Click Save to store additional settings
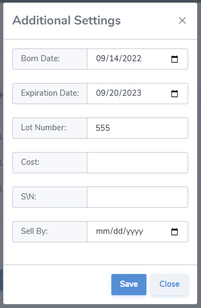This screenshot has width=201, height=308. tap(129, 285)
